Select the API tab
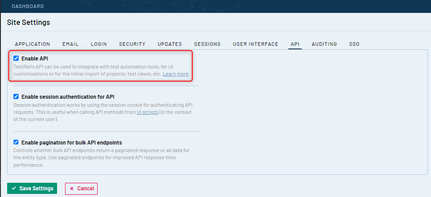 point(295,44)
